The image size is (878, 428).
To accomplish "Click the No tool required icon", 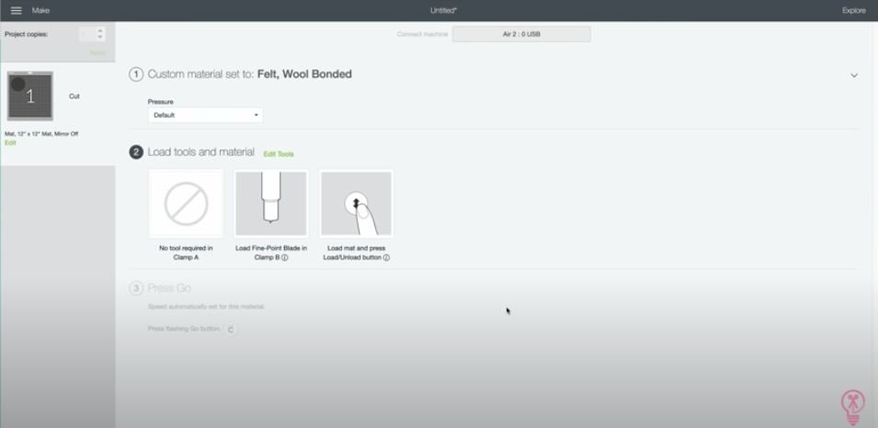I will [x=186, y=204].
